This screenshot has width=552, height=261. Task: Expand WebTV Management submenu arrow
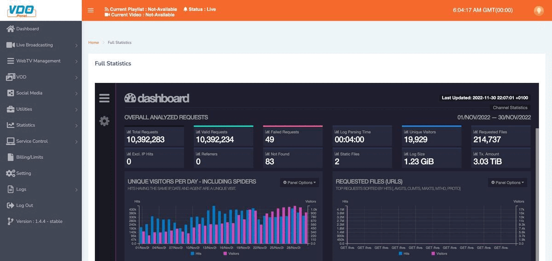coord(76,61)
